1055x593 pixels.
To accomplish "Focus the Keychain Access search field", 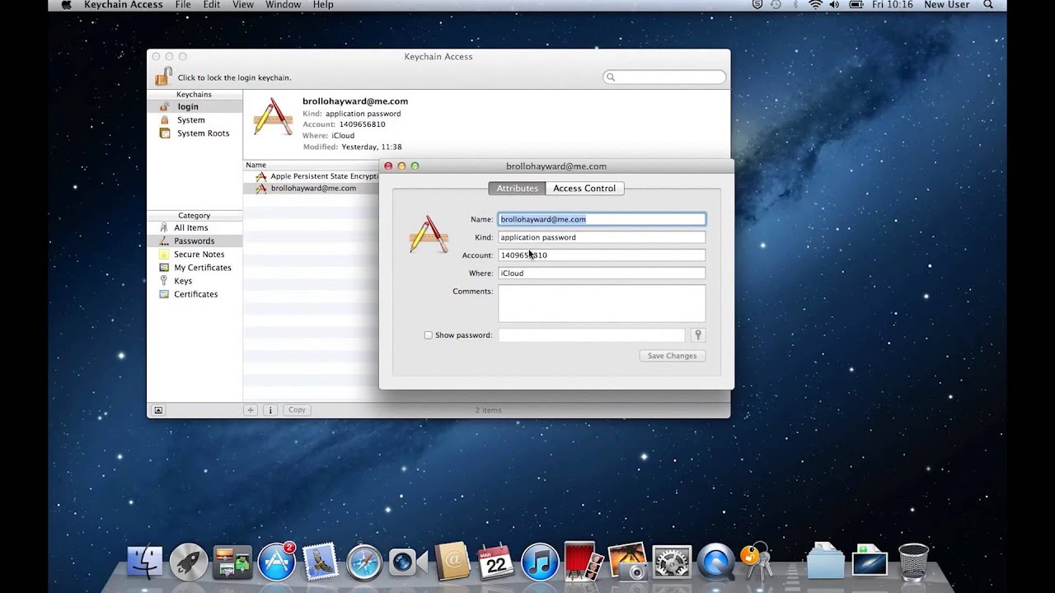I will 664,77.
